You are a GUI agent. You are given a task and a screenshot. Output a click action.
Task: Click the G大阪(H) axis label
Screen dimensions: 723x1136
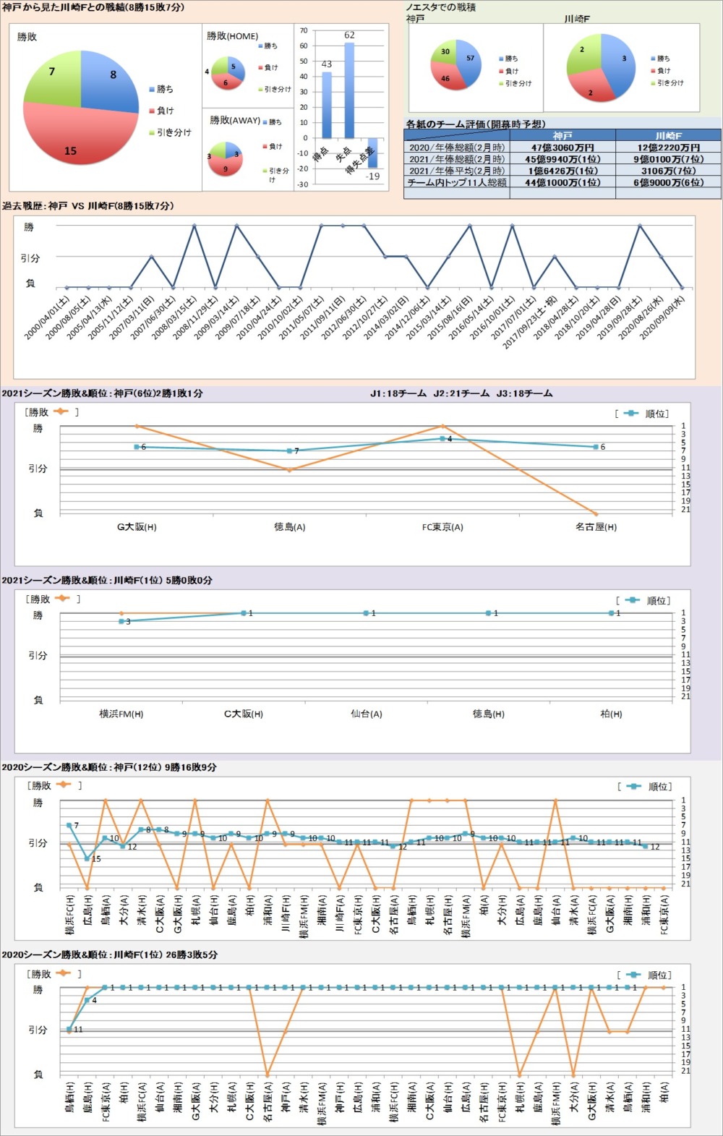point(137,527)
